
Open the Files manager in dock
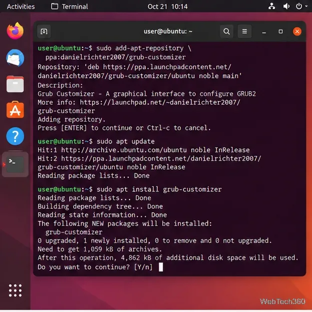(x=15, y=84)
